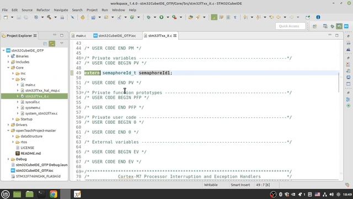This screenshot has width=353, height=199.
Task: Open the Chrome browser from taskbar
Action: (x=54, y=194)
